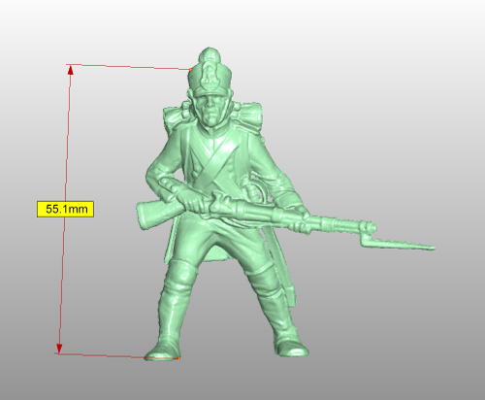This screenshot has width=485, height=400.
Task: Click the rifle butt stock end
Action: pos(144,216)
